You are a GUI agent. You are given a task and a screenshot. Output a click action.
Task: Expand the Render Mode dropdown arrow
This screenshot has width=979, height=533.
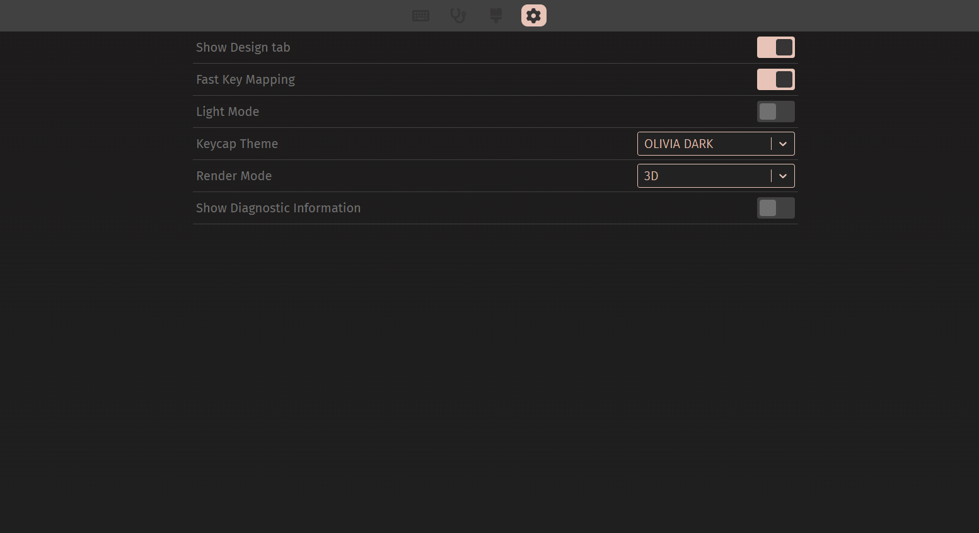point(783,176)
